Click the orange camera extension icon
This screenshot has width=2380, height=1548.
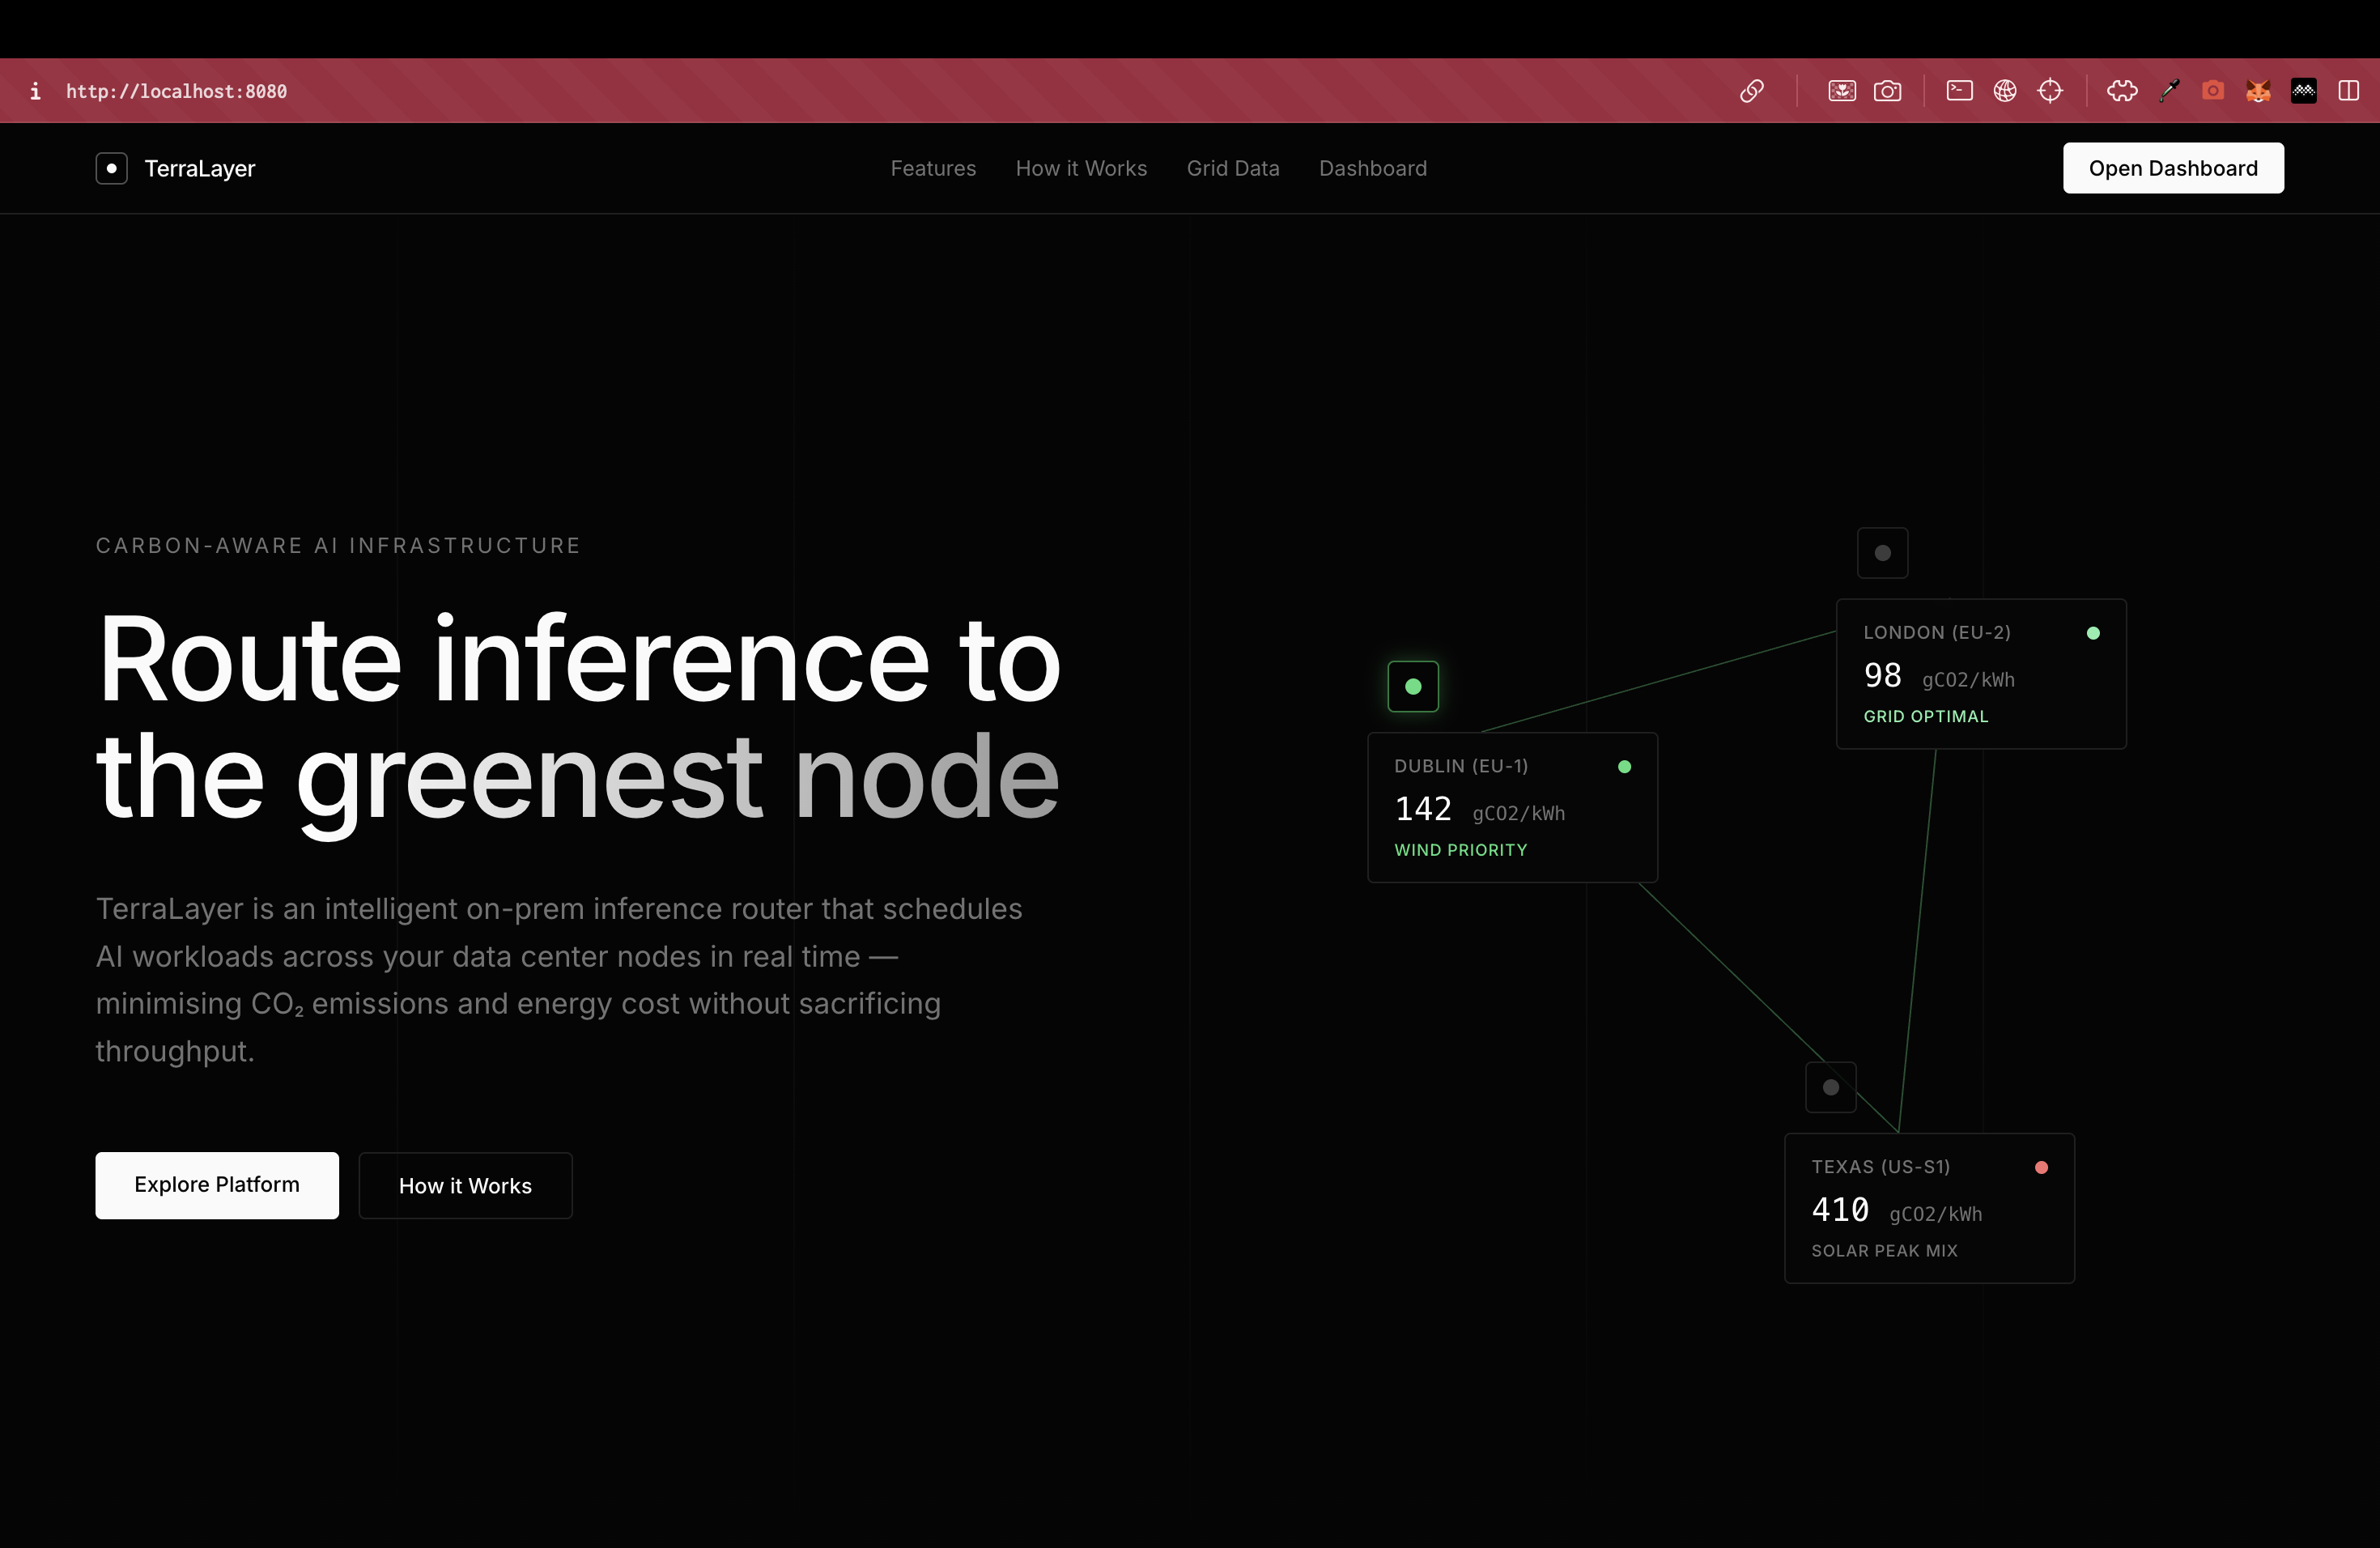[2213, 91]
